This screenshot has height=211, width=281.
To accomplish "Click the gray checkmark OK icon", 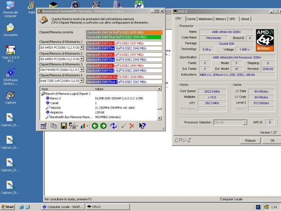I will [x=124, y=126].
